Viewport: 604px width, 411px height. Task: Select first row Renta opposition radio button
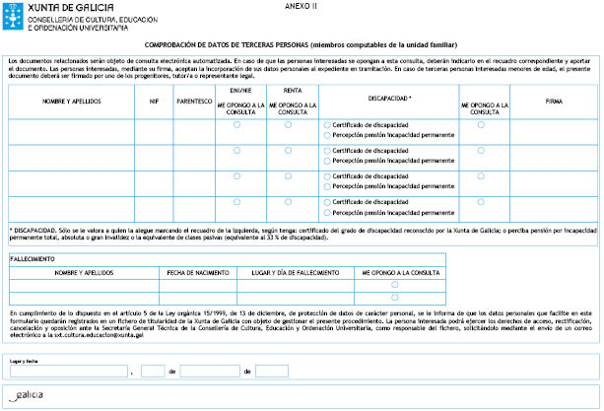point(288,125)
